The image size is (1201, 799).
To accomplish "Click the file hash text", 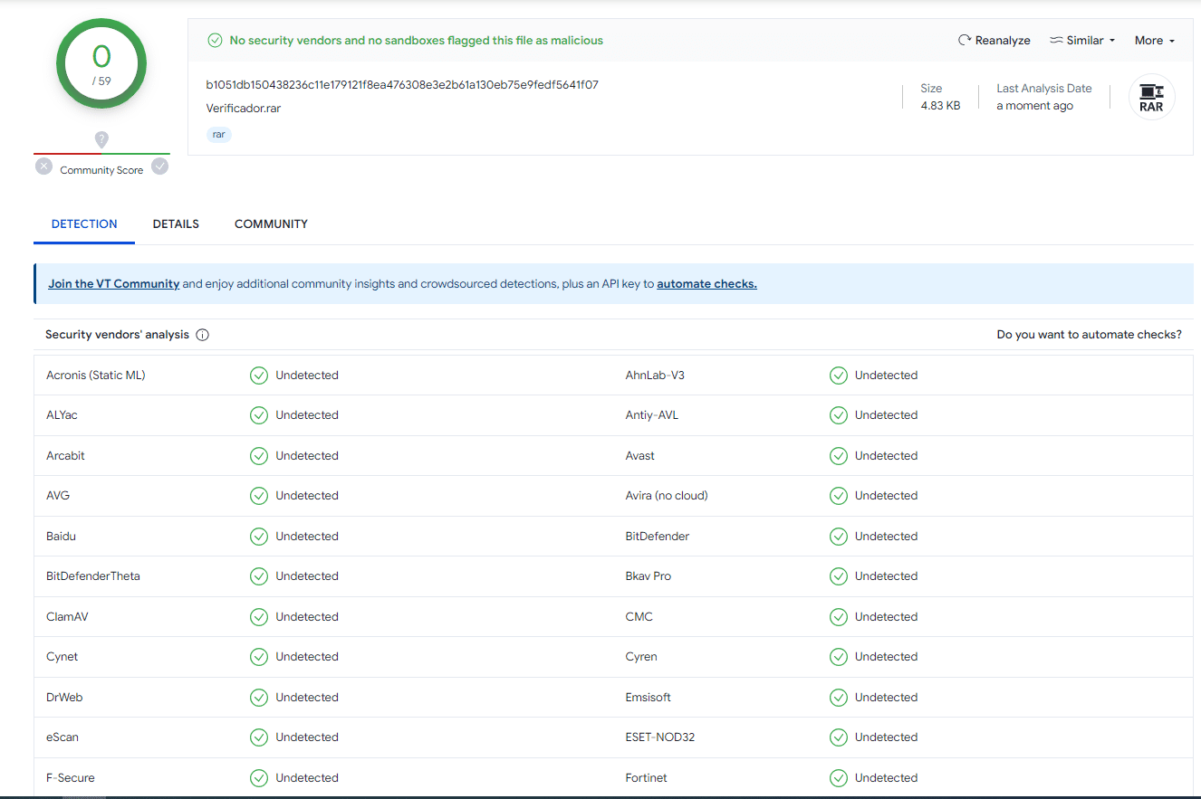I will coord(402,85).
